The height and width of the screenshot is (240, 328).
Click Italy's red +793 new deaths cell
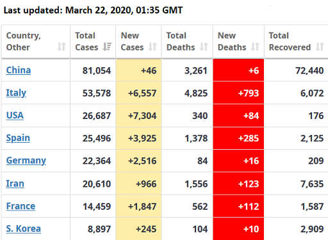238,93
